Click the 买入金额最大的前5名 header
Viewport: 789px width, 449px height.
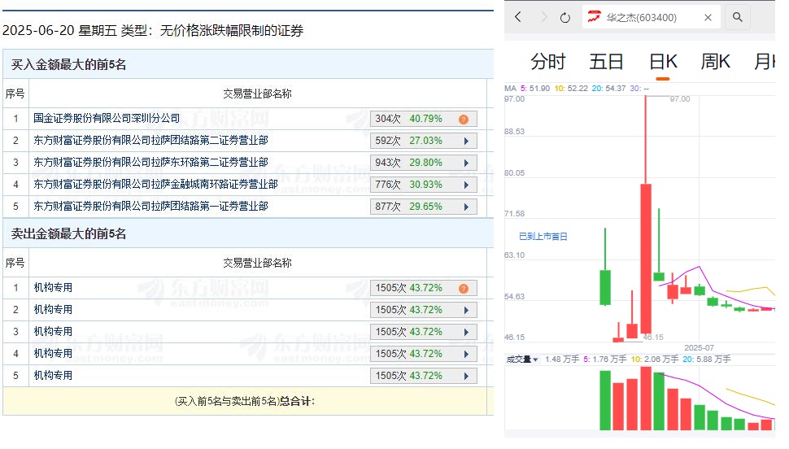coord(68,64)
